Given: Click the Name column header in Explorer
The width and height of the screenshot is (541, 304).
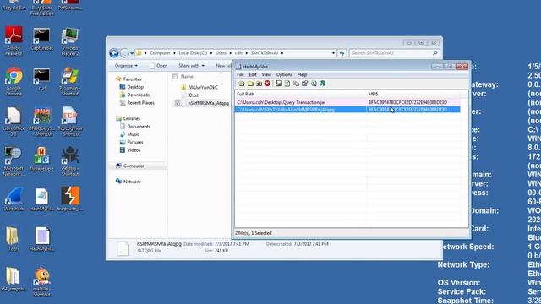Looking at the screenshot, I should click(187, 77).
